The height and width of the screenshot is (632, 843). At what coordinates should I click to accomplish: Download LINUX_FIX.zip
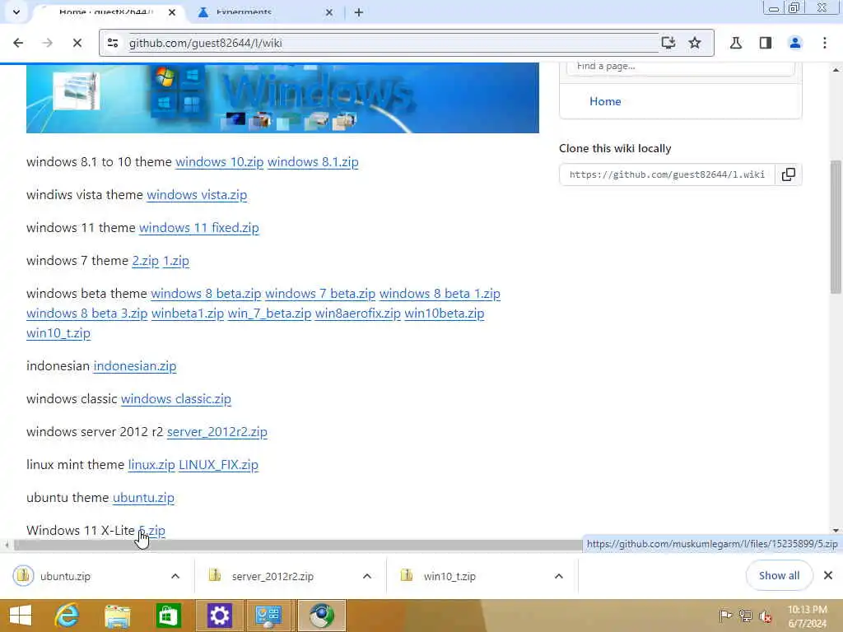coord(218,465)
